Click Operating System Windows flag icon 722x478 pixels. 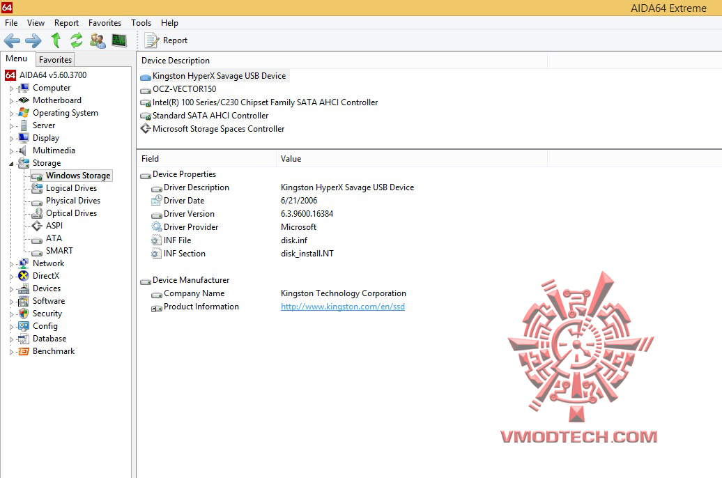24,113
